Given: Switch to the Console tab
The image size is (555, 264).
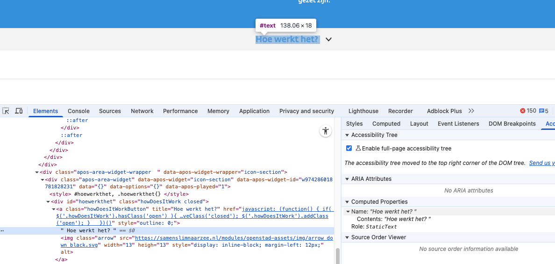Looking at the screenshot, I should click(78, 111).
